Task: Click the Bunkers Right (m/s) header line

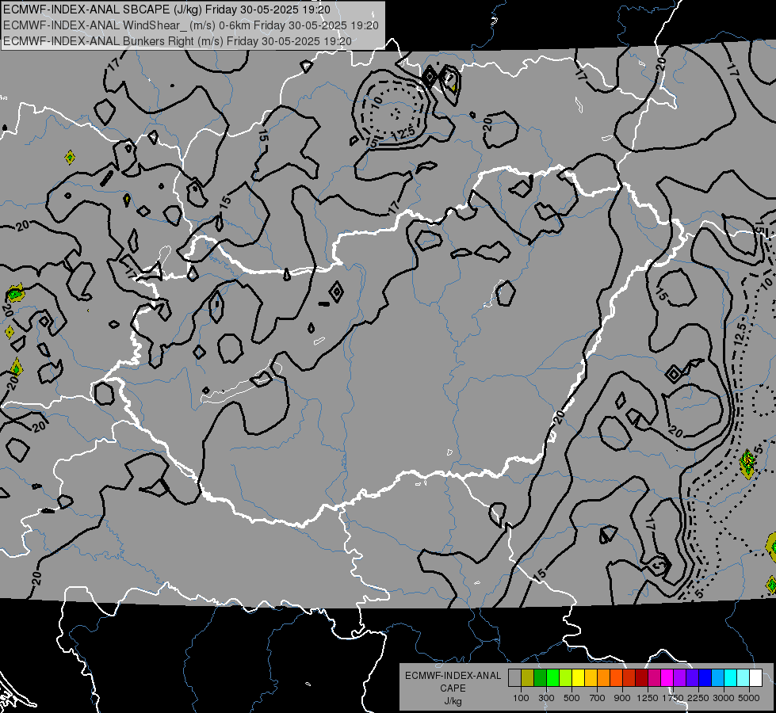Action: [178, 41]
